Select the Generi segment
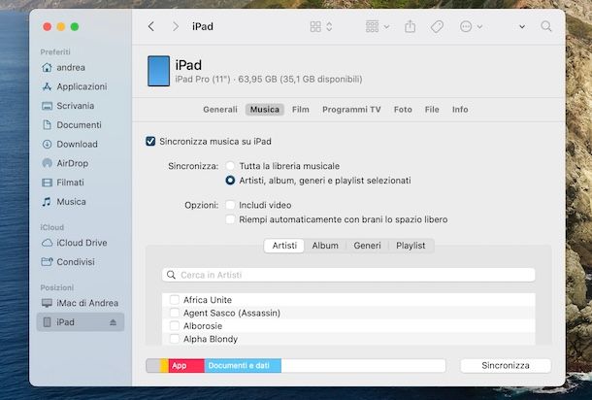592x400 pixels. (367, 246)
